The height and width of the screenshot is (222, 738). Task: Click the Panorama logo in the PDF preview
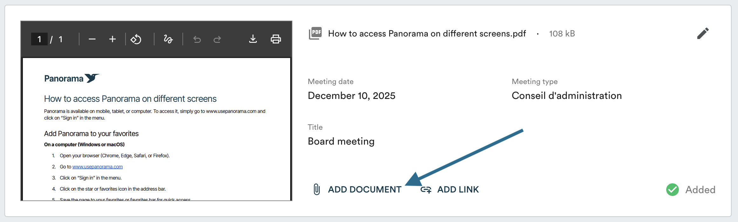click(x=72, y=78)
